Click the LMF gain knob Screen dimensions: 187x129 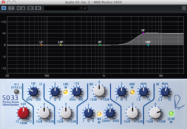[66, 113]
